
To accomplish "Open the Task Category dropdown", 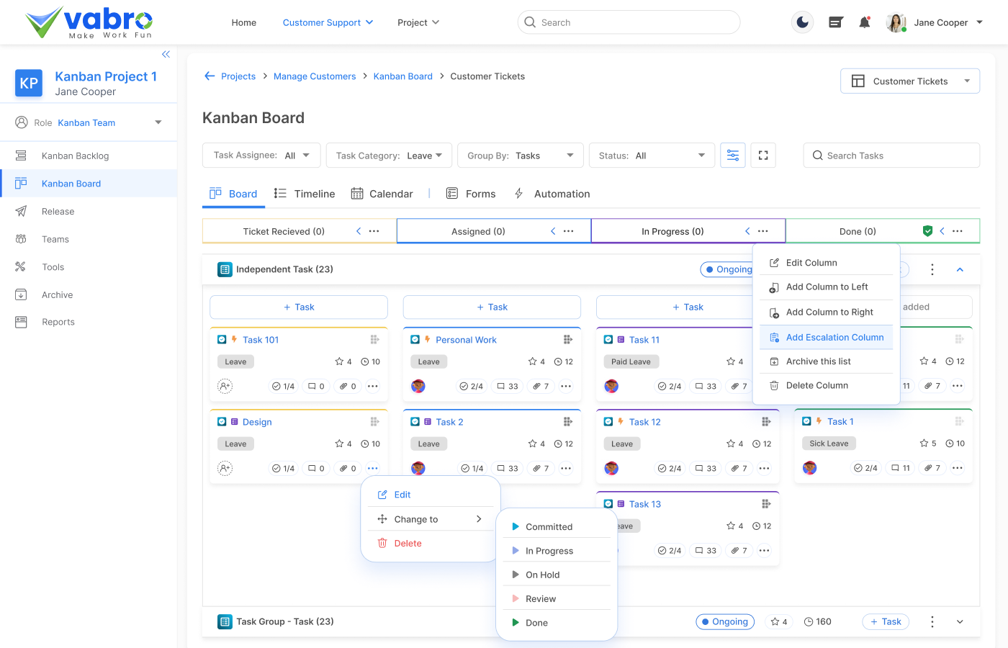I will 389,156.
